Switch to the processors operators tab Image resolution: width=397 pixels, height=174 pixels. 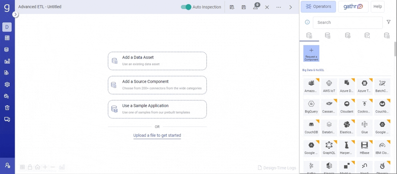click(347, 35)
